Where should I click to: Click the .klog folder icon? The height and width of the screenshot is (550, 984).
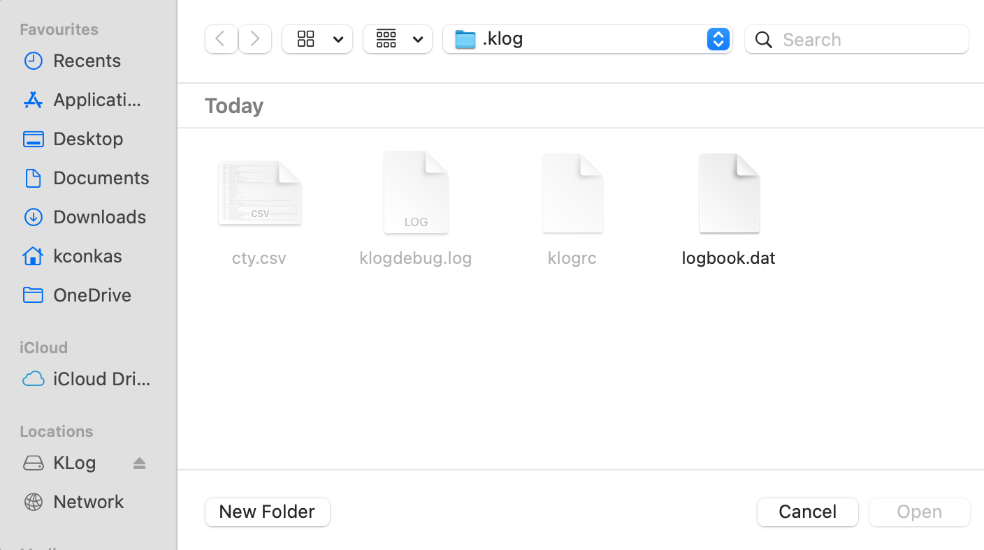tap(465, 39)
